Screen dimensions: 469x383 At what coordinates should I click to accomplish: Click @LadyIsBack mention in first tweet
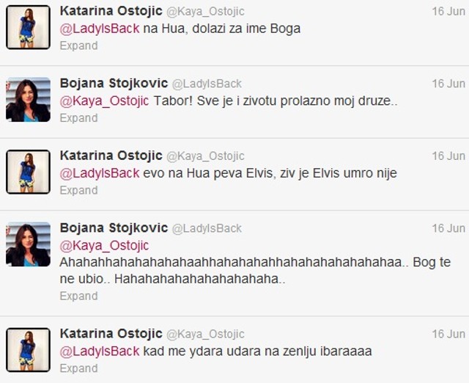(x=100, y=29)
